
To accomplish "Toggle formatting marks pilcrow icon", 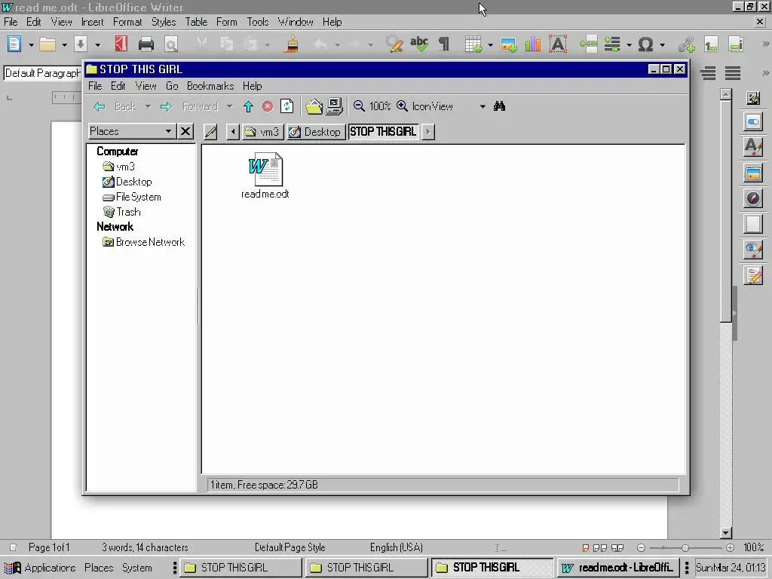I will click(444, 44).
